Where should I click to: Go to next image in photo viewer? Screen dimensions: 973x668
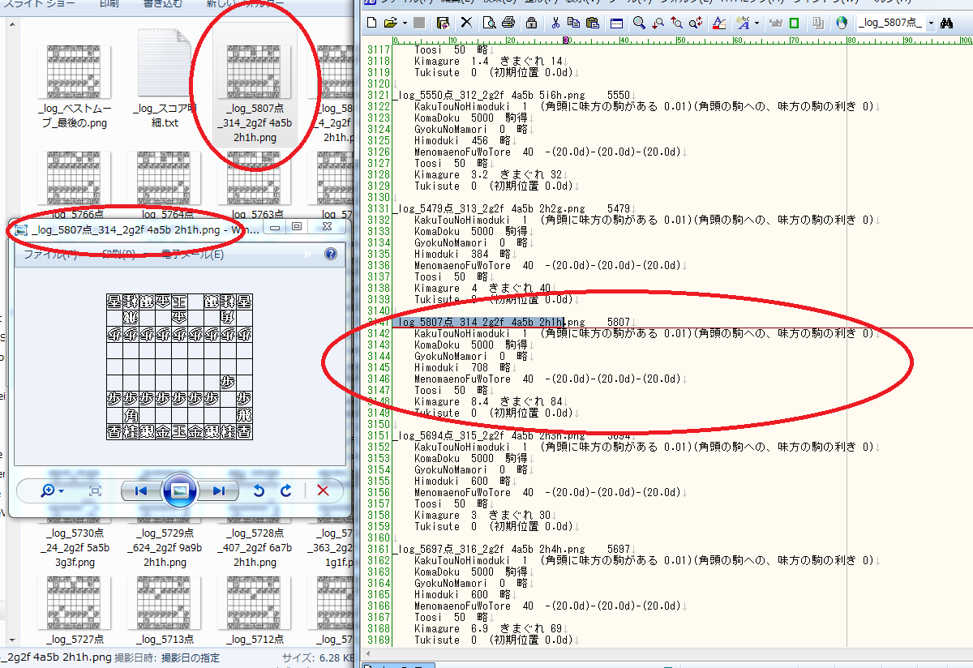pos(218,490)
